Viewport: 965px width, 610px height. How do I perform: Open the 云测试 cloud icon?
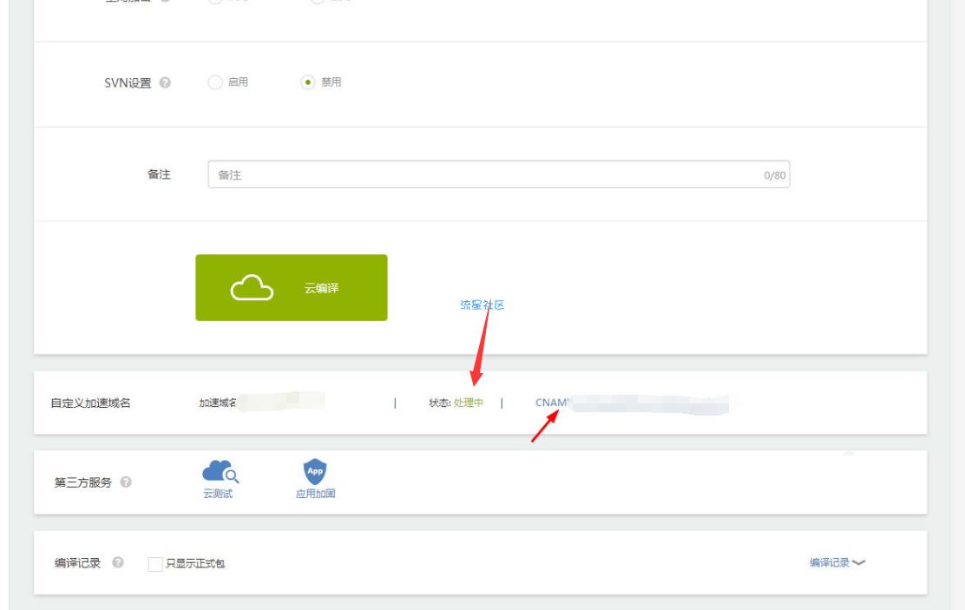(x=220, y=471)
